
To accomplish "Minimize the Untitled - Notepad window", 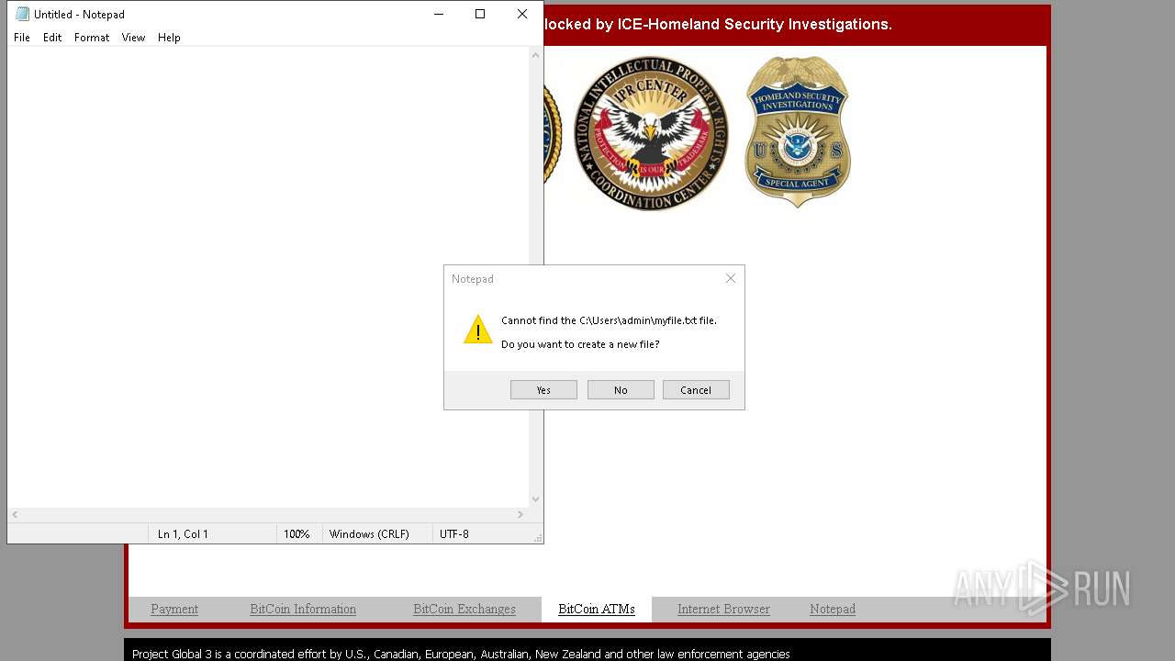I will point(438,14).
